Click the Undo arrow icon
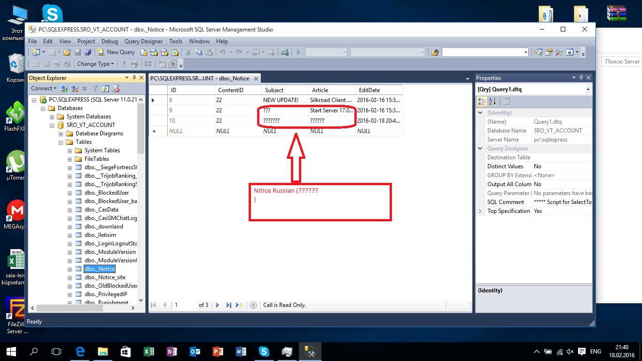The width and height of the screenshot is (642, 361). 223,52
